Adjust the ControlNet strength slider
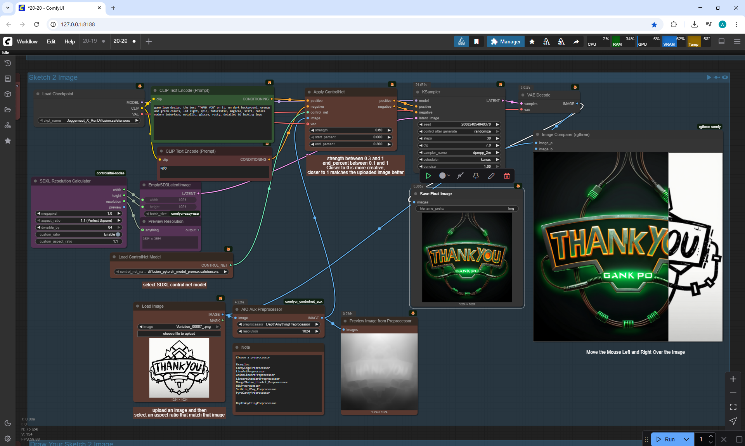 351,130
